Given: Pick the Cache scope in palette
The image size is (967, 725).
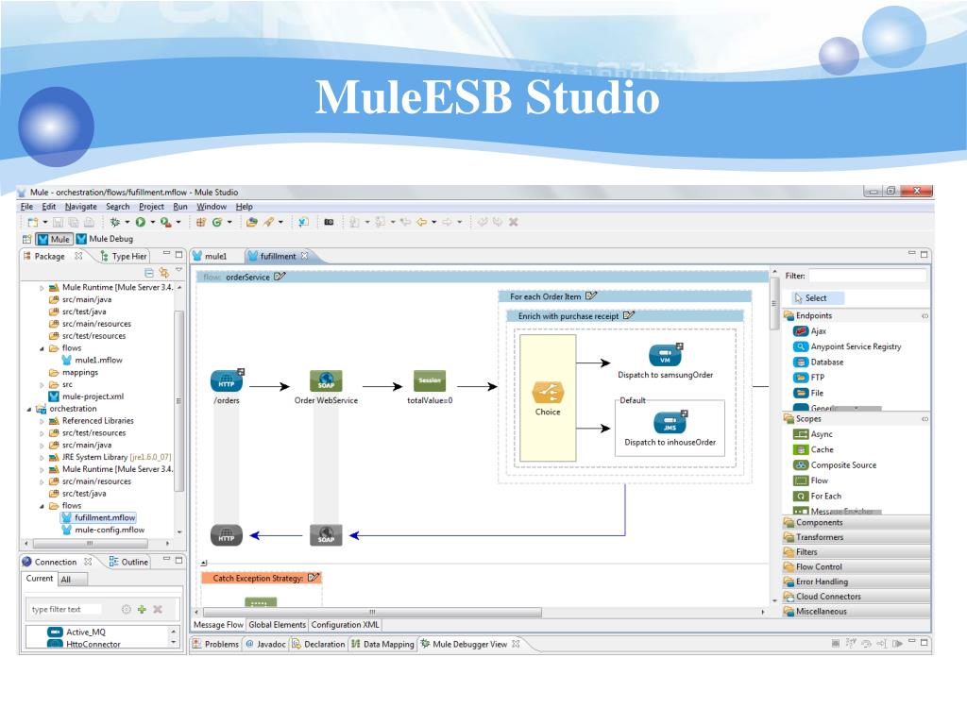Looking at the screenshot, I should pyautogui.click(x=813, y=449).
